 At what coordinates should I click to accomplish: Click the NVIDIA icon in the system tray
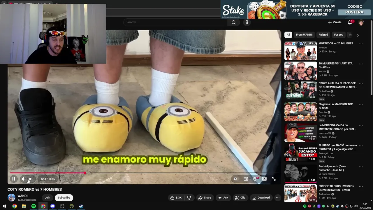314,206
